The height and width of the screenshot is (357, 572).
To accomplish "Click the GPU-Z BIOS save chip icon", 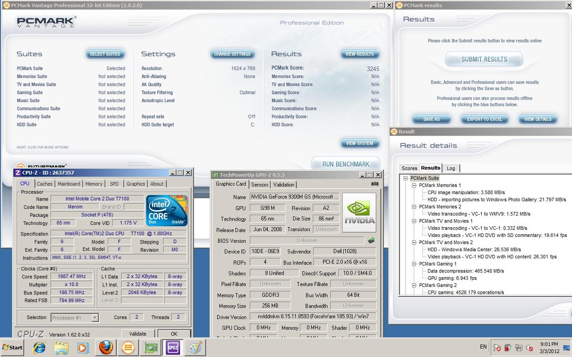I will click(x=371, y=241).
